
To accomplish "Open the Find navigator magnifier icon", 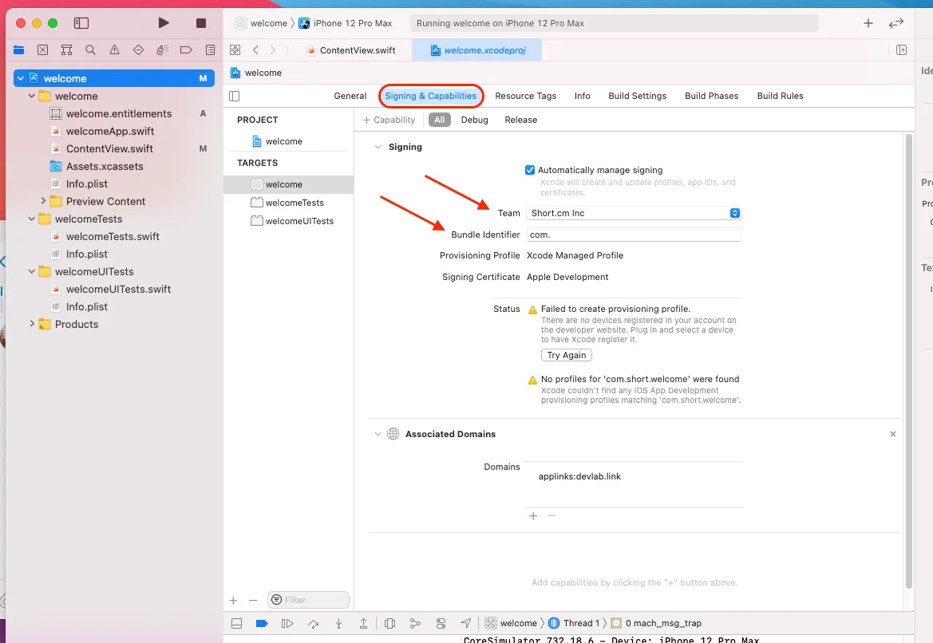I will [90, 50].
